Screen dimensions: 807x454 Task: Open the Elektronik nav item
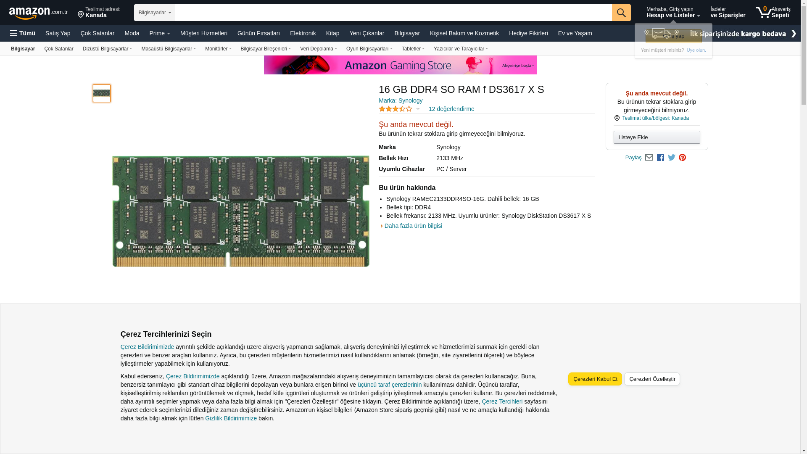point(303,33)
